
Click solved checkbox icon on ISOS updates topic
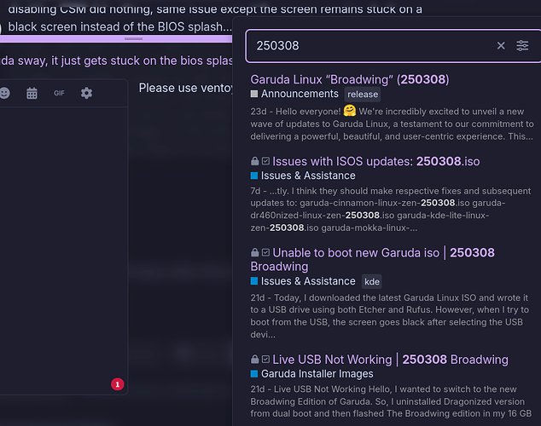(265, 161)
